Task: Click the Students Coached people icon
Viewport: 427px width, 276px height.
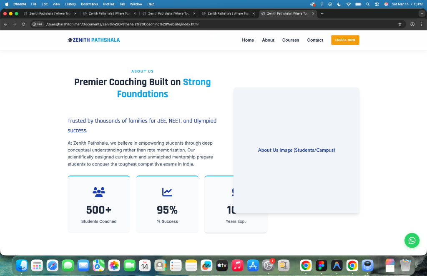Action: (x=99, y=192)
